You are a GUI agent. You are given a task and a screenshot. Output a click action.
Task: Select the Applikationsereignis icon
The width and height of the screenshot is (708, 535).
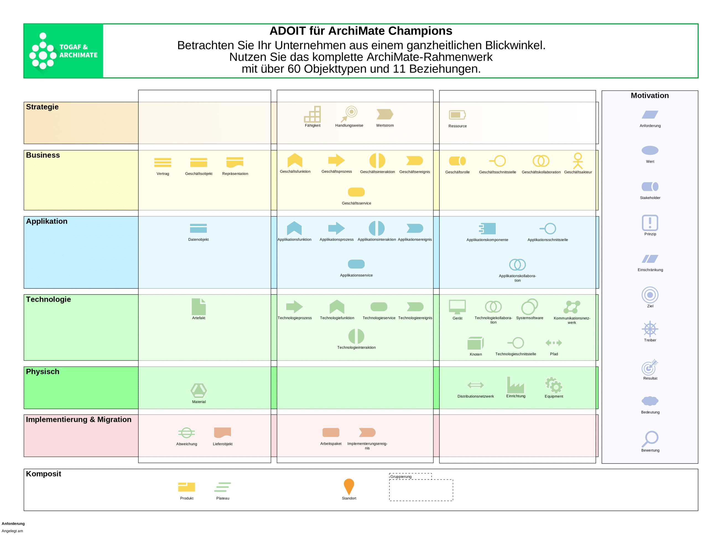pyautogui.click(x=415, y=228)
